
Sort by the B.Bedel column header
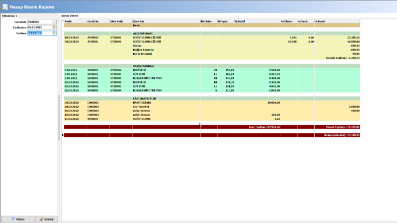coord(257,21)
